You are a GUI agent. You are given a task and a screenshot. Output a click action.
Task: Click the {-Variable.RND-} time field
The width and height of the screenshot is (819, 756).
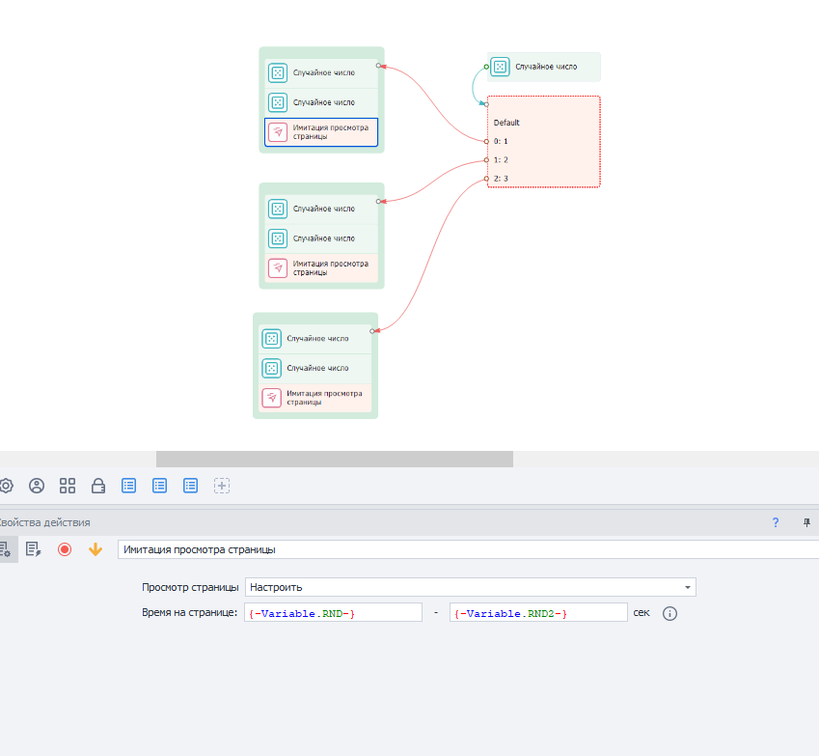click(x=334, y=613)
